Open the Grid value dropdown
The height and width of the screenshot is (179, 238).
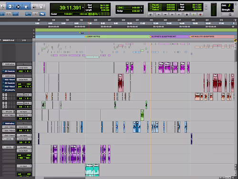(x=141, y=8)
